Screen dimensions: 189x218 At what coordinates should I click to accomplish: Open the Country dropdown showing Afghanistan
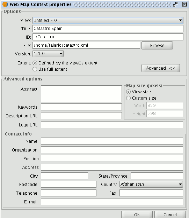(151, 184)
